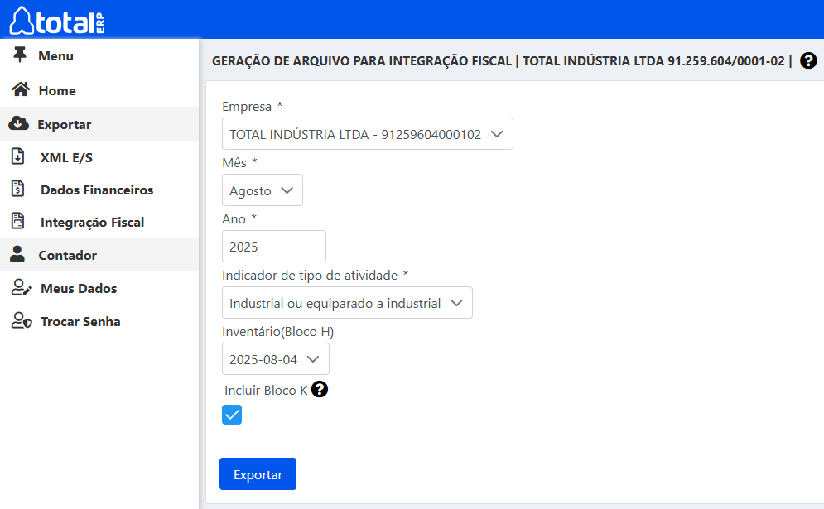Click the Home house icon
Image resolution: width=824 pixels, height=509 pixels.
(20, 90)
